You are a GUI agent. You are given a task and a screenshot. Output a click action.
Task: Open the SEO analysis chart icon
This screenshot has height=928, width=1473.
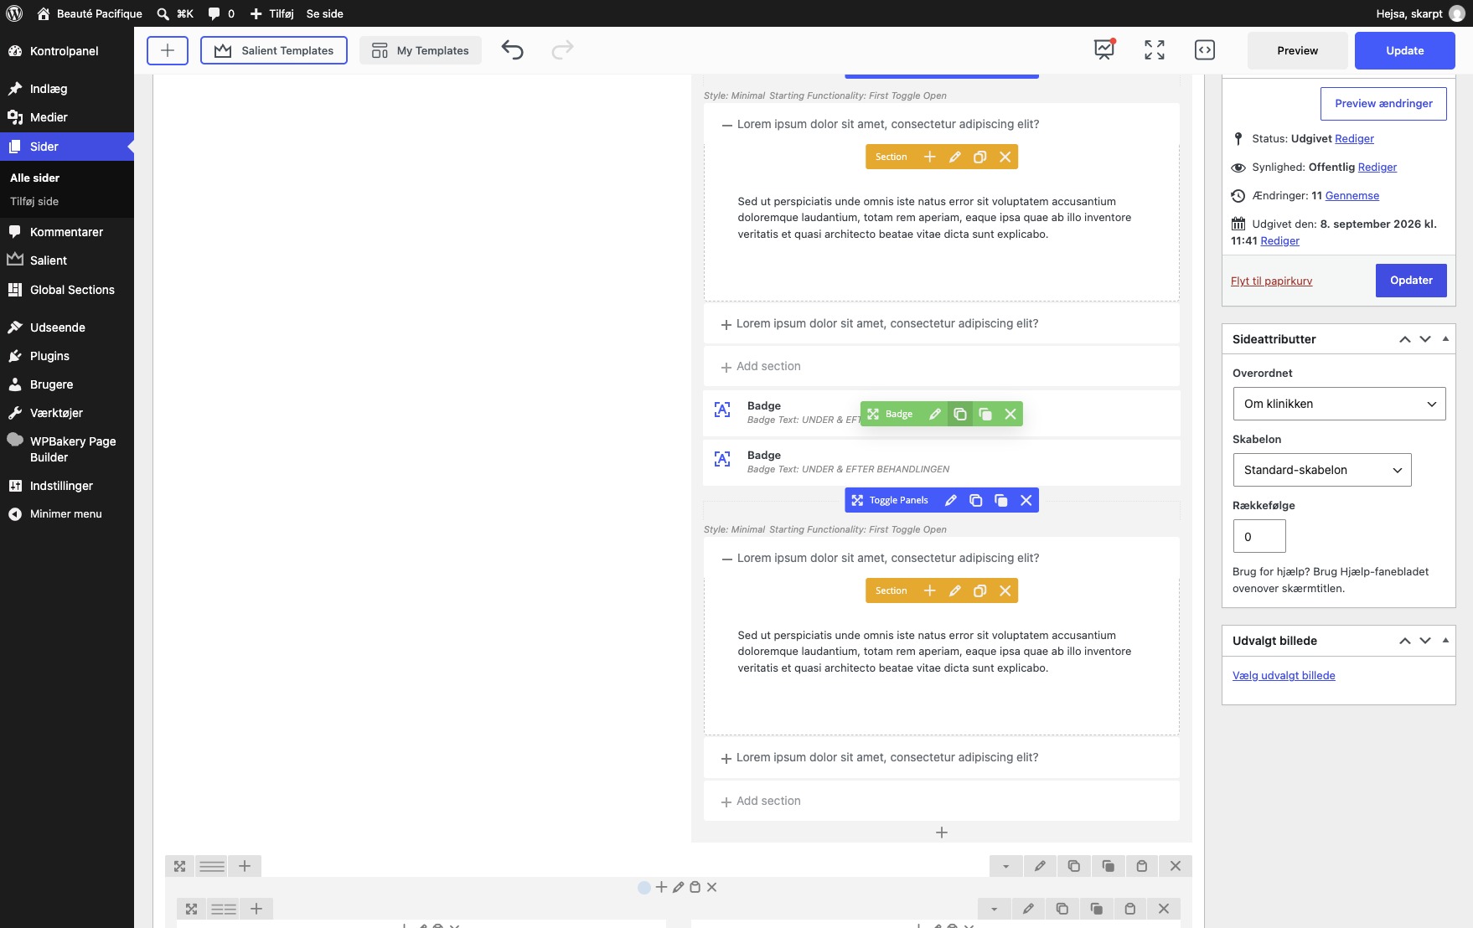click(x=1104, y=50)
